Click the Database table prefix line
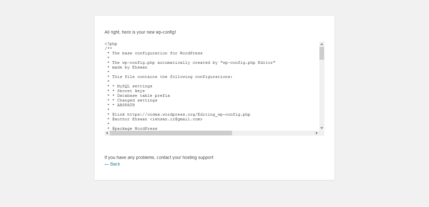 [138, 96]
